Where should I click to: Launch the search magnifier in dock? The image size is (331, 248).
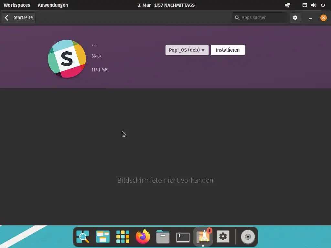pyautogui.click(x=83, y=237)
